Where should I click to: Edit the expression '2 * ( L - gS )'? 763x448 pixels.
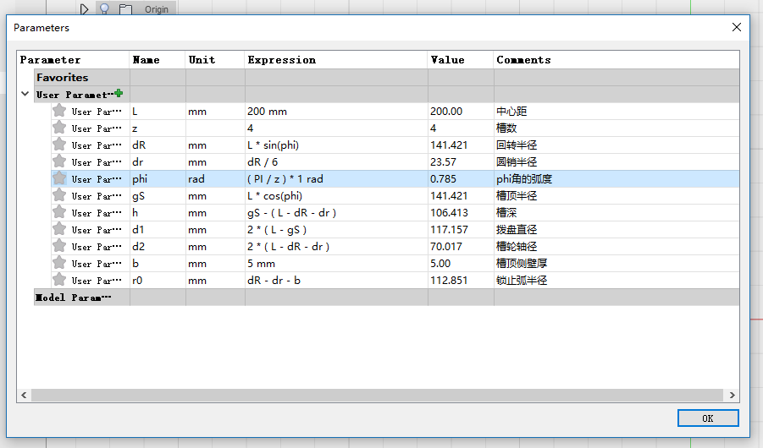[336, 229]
